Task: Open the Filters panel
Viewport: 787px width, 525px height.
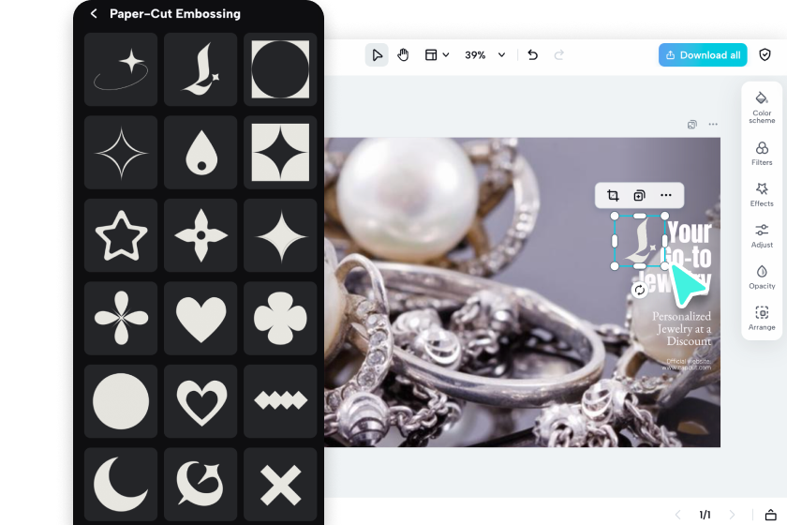Action: 762,153
